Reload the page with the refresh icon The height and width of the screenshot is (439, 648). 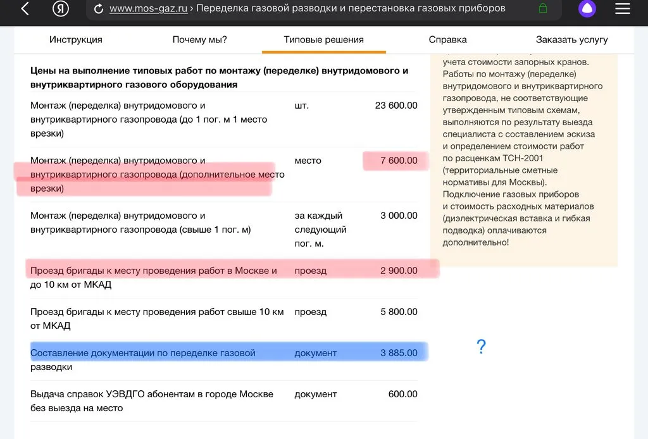click(98, 9)
